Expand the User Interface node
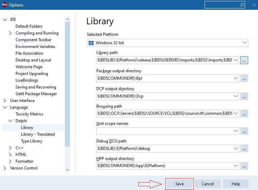The height and width of the screenshot is (190, 258). click(x=5, y=101)
